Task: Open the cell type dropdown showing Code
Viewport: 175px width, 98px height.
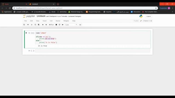Action: coord(71,25)
